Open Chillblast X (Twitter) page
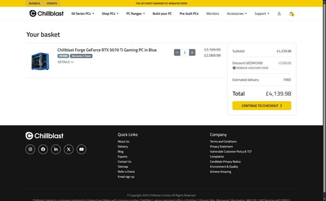 [69, 149]
